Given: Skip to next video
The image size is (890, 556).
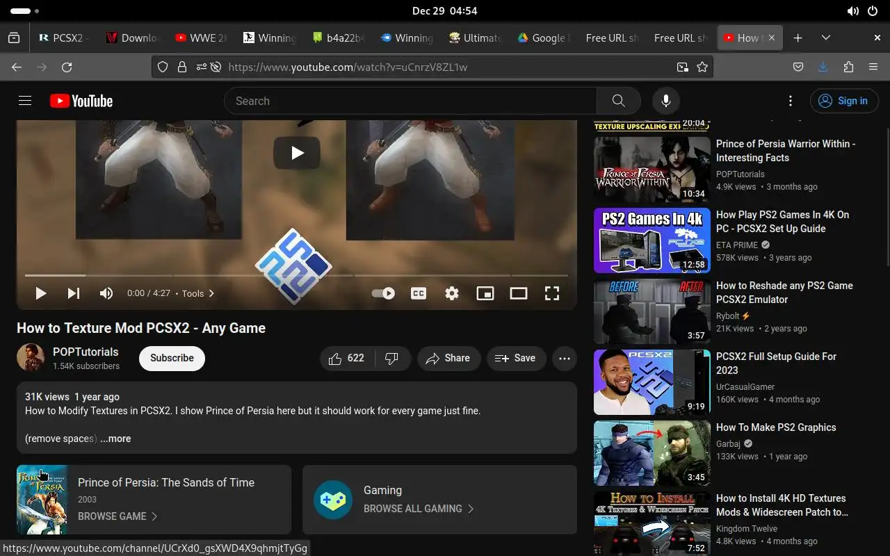Looking at the screenshot, I should click(x=73, y=293).
